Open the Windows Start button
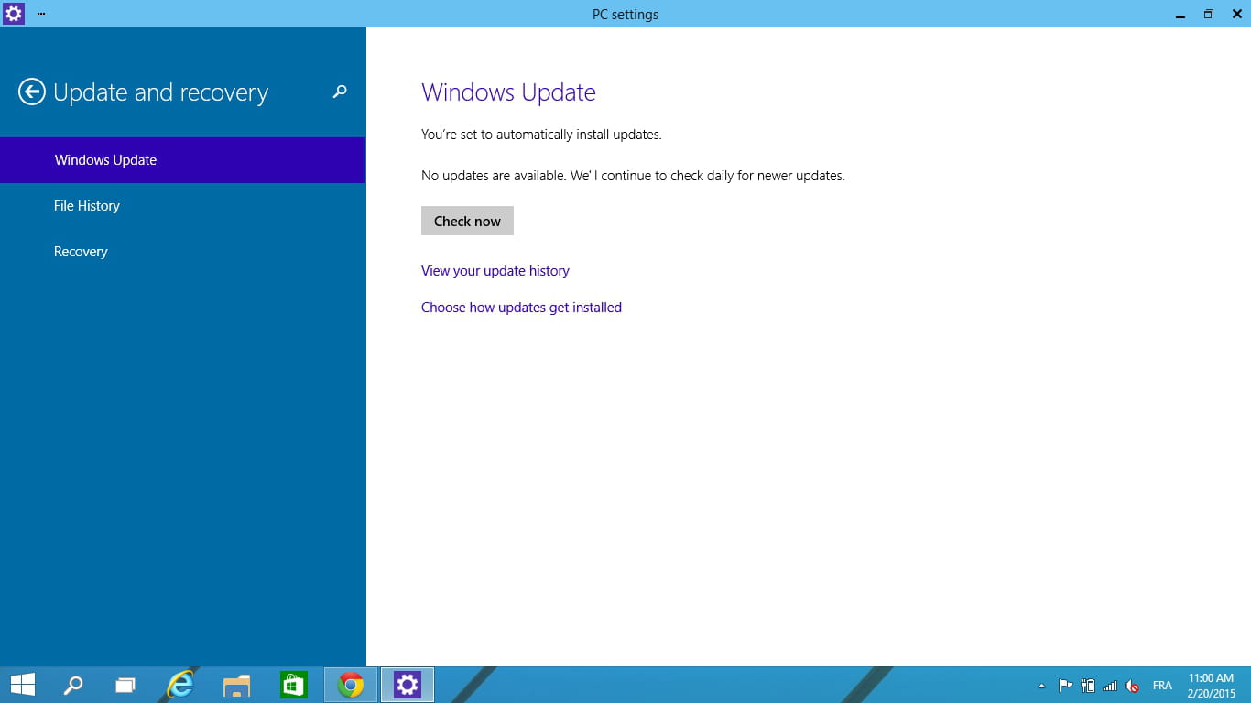The height and width of the screenshot is (703, 1251). pyautogui.click(x=22, y=685)
